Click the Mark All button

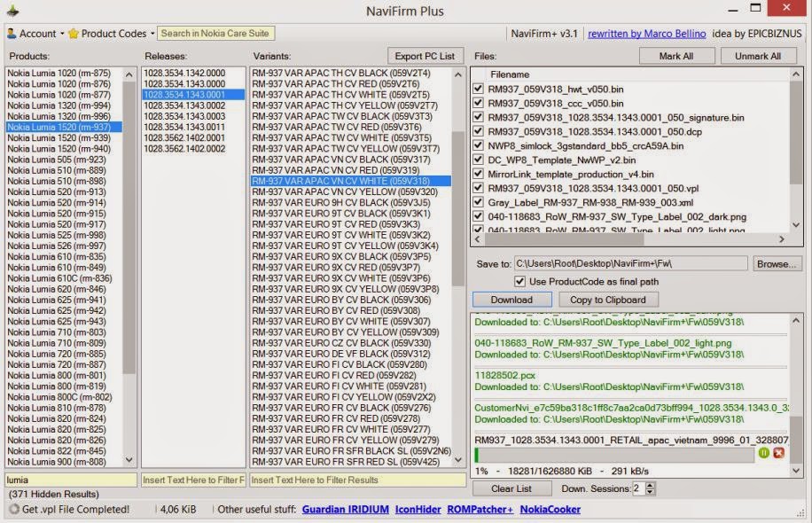676,56
